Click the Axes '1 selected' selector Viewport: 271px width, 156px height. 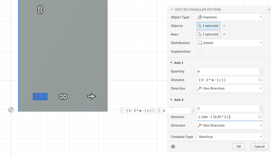tap(208, 34)
